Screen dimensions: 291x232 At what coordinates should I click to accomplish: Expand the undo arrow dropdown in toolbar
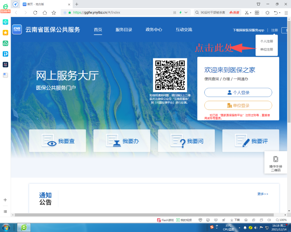pyautogui.click(x=280, y=13)
